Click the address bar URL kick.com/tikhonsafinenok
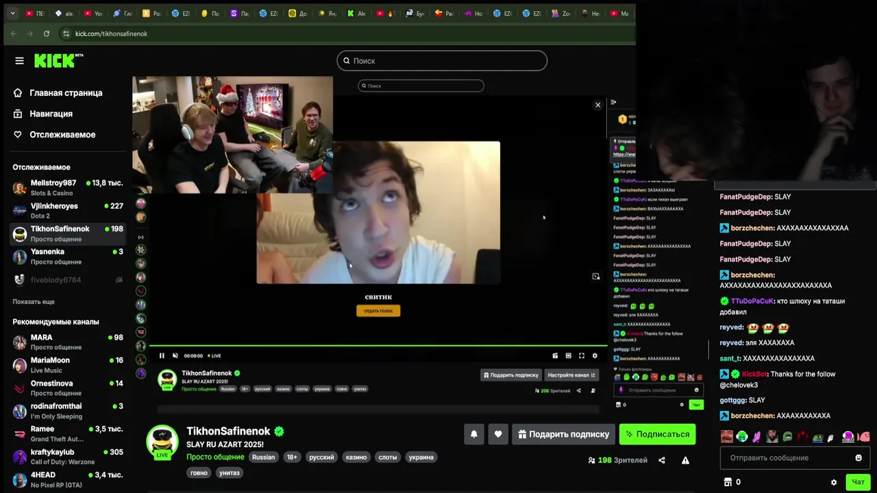The image size is (877, 493). click(111, 34)
